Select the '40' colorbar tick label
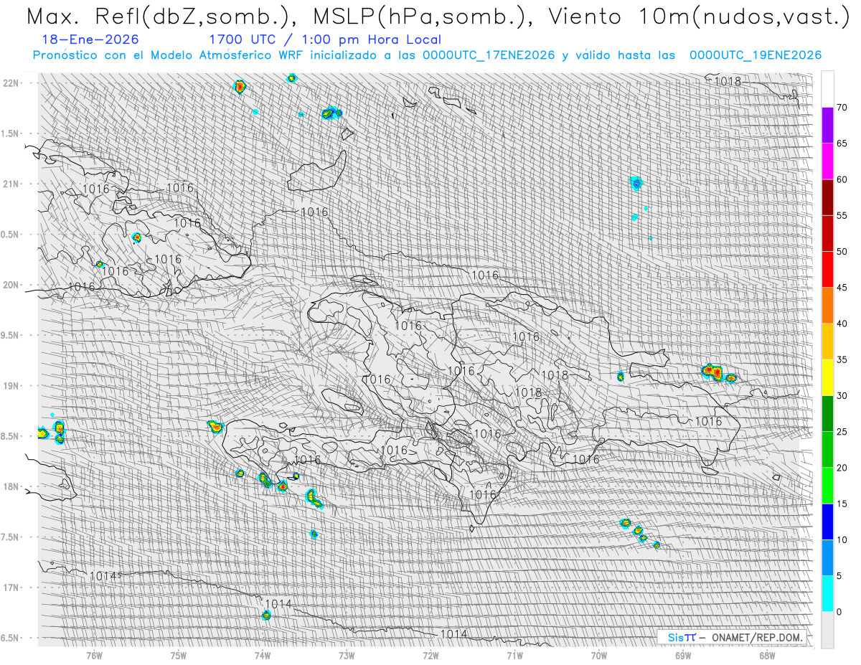The height and width of the screenshot is (665, 861). pos(842,324)
